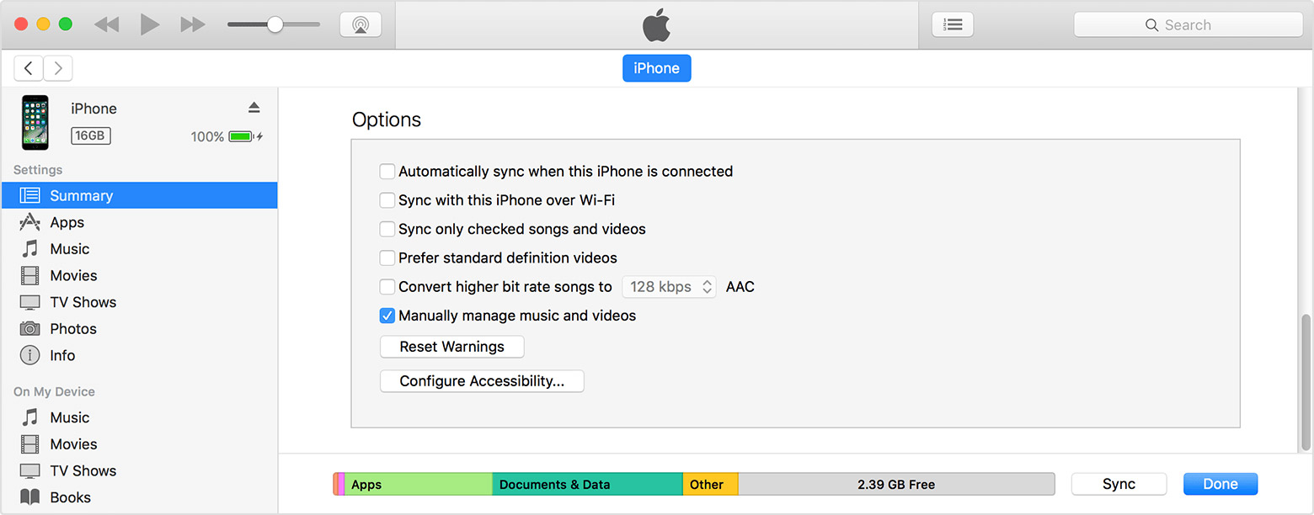
Task: Click the 16GB capacity badge
Action: point(91,135)
